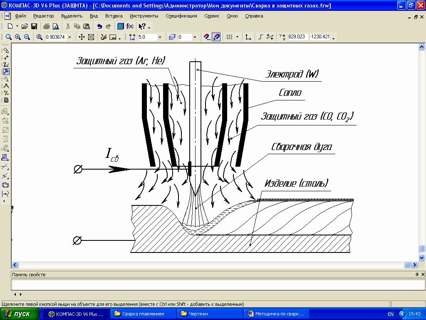This screenshot has width=426, height=320.
Task: Select the Editing hammer panel icon
Action: (x=6, y=72)
